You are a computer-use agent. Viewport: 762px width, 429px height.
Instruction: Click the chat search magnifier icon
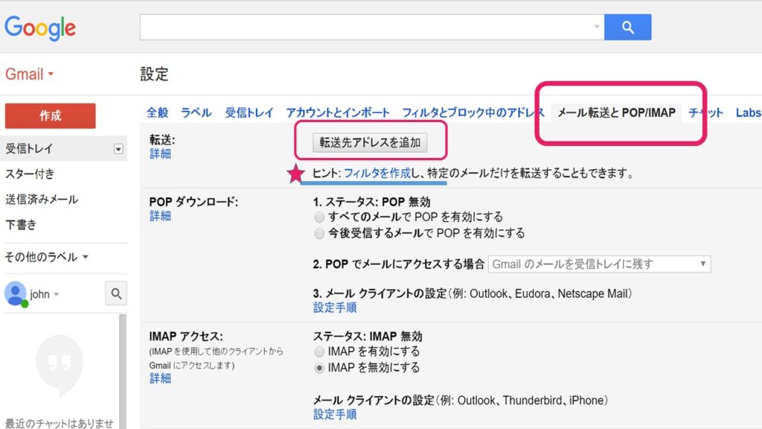tap(116, 293)
